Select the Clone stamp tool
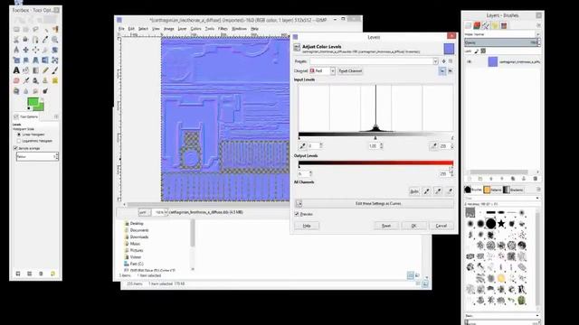Screen dimensions: 579x325 (x=45, y=80)
